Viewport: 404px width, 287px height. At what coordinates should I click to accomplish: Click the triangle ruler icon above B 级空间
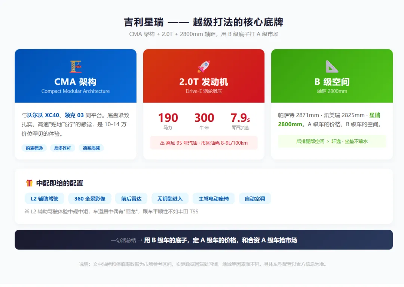332,67
